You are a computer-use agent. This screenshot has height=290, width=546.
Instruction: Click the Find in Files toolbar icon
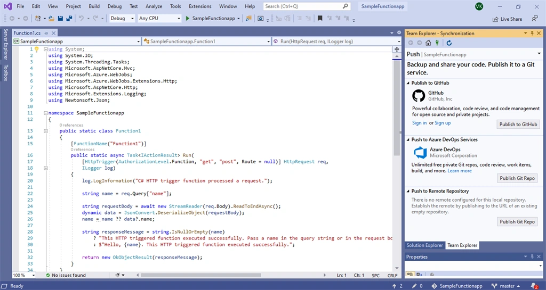click(248, 19)
